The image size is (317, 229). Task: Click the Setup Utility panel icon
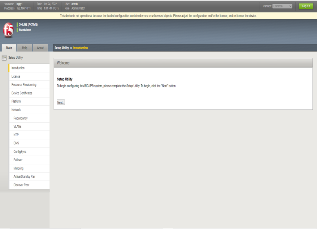[4, 57]
